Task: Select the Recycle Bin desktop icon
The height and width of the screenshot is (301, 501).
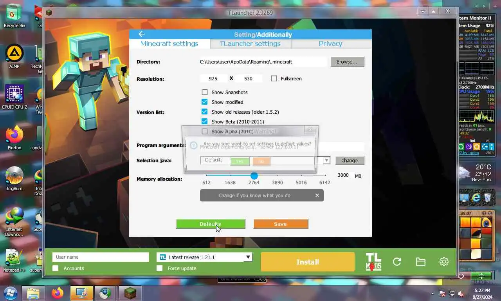Action: pyautogui.click(x=14, y=16)
